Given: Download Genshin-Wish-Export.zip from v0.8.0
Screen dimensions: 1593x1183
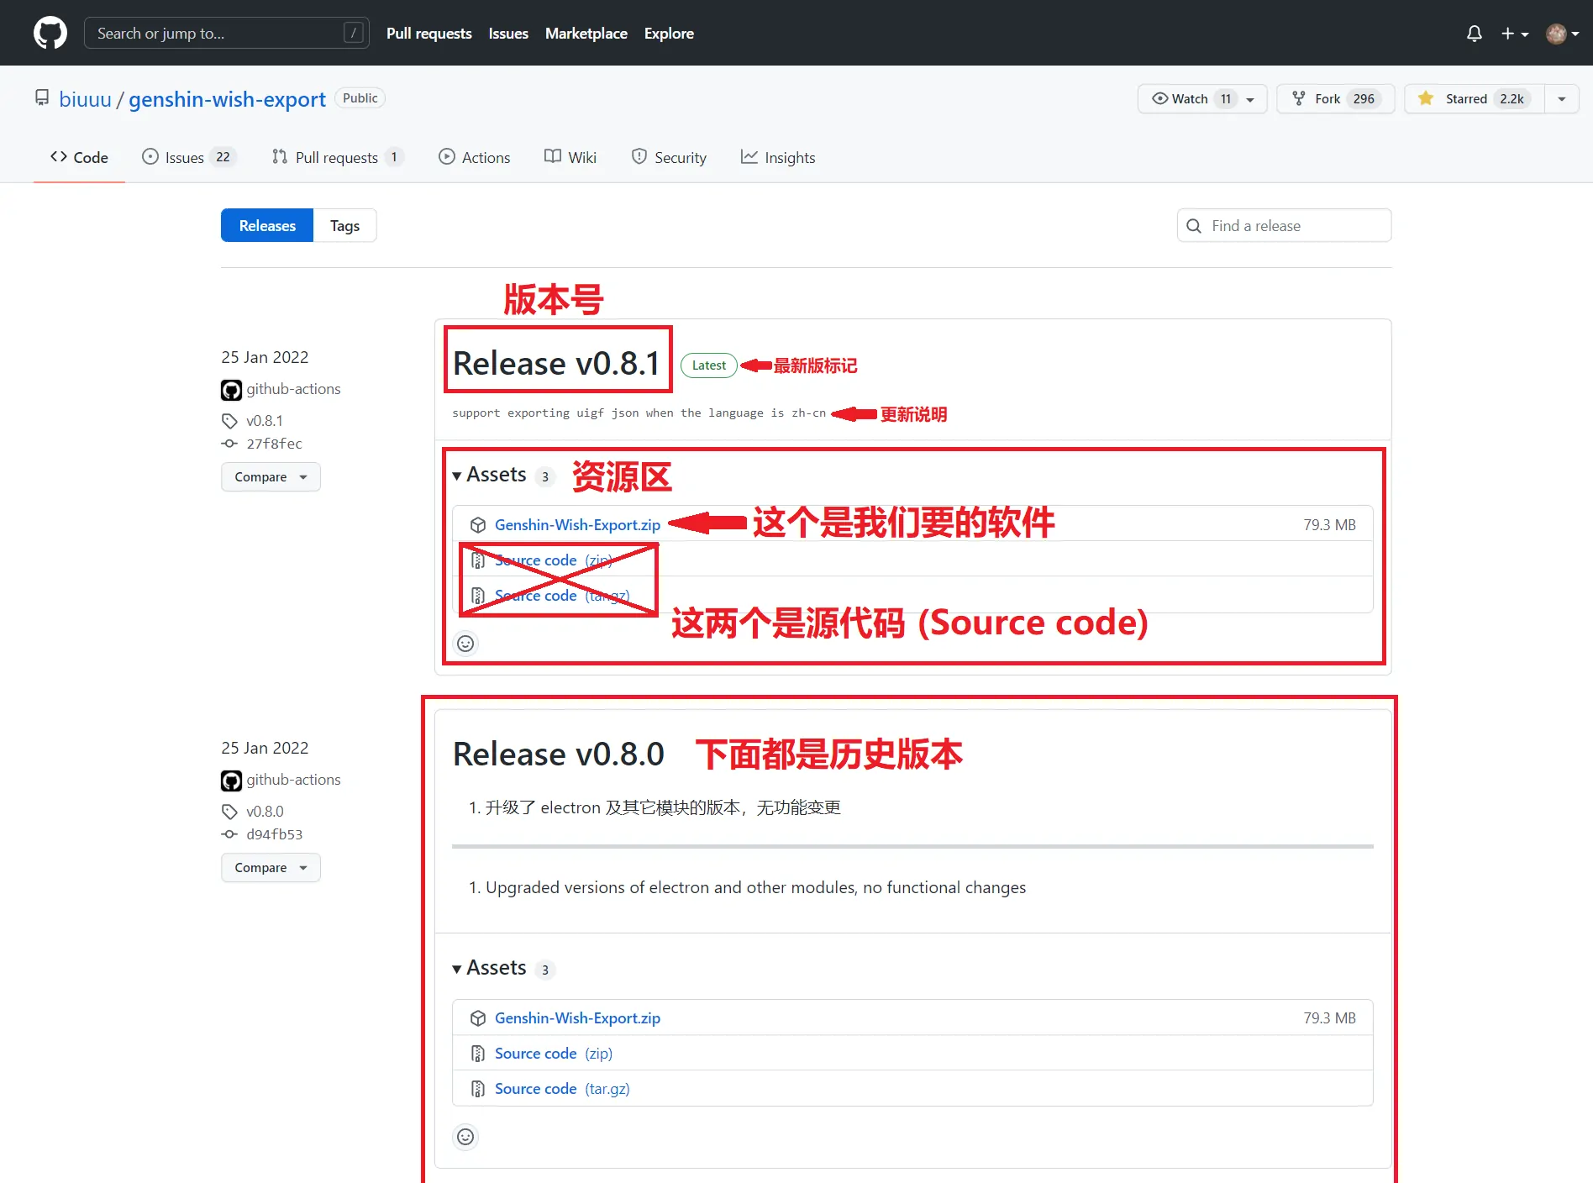Looking at the screenshot, I should click(x=577, y=1017).
